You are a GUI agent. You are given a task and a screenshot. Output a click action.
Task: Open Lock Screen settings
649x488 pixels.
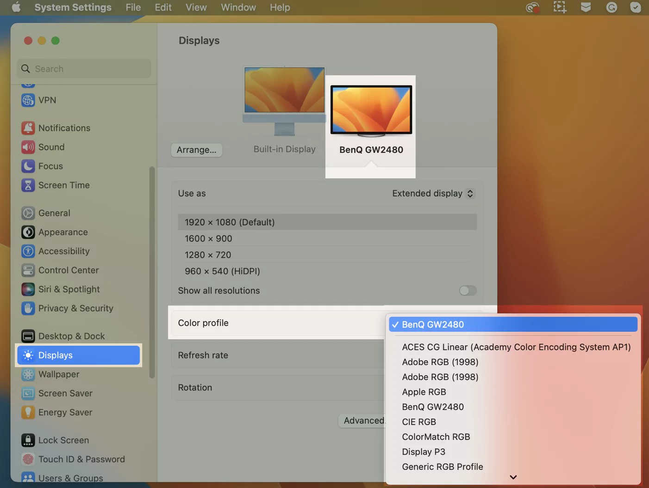tap(64, 440)
